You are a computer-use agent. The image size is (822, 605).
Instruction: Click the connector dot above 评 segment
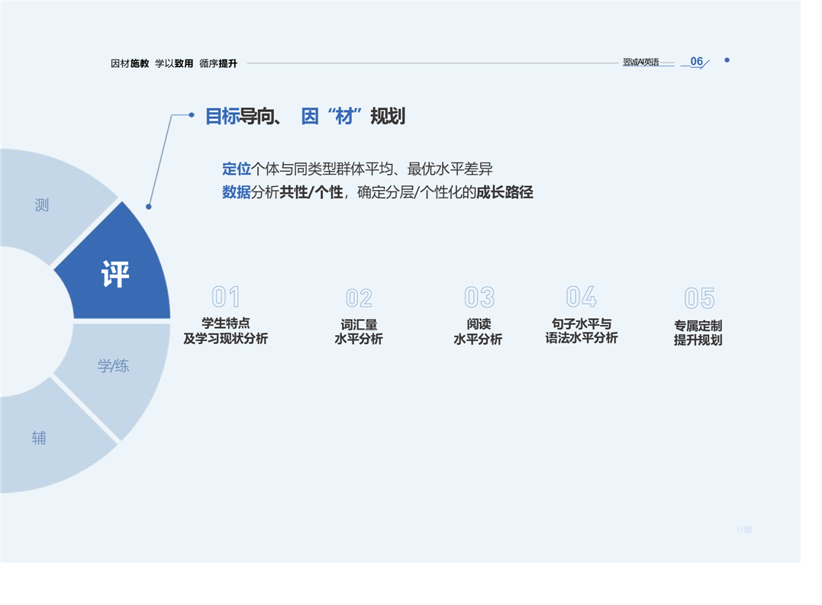click(x=149, y=206)
